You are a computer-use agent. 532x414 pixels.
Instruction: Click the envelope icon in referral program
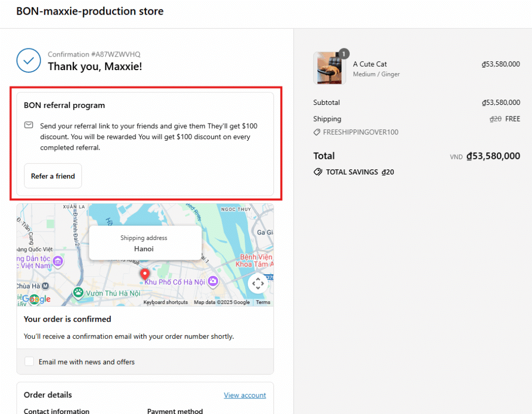click(29, 126)
